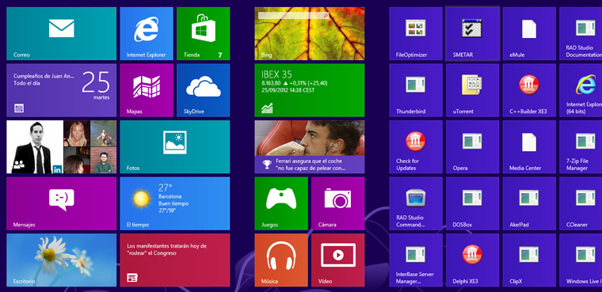The image size is (602, 292).
Task: Open the Música tile
Action: click(x=281, y=260)
